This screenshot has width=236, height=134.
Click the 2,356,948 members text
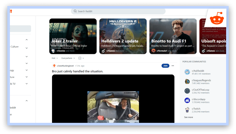pyautogui.click(x=201, y=112)
